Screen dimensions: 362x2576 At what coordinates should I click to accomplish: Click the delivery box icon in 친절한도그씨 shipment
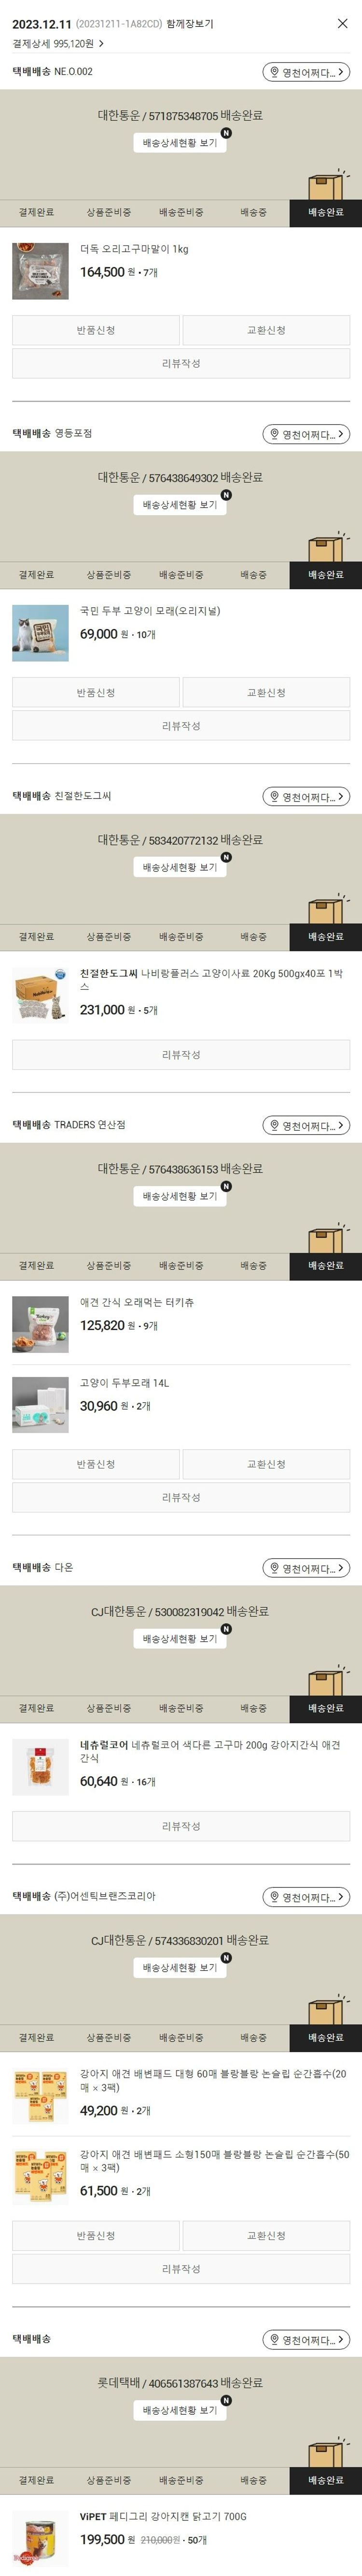click(328, 908)
